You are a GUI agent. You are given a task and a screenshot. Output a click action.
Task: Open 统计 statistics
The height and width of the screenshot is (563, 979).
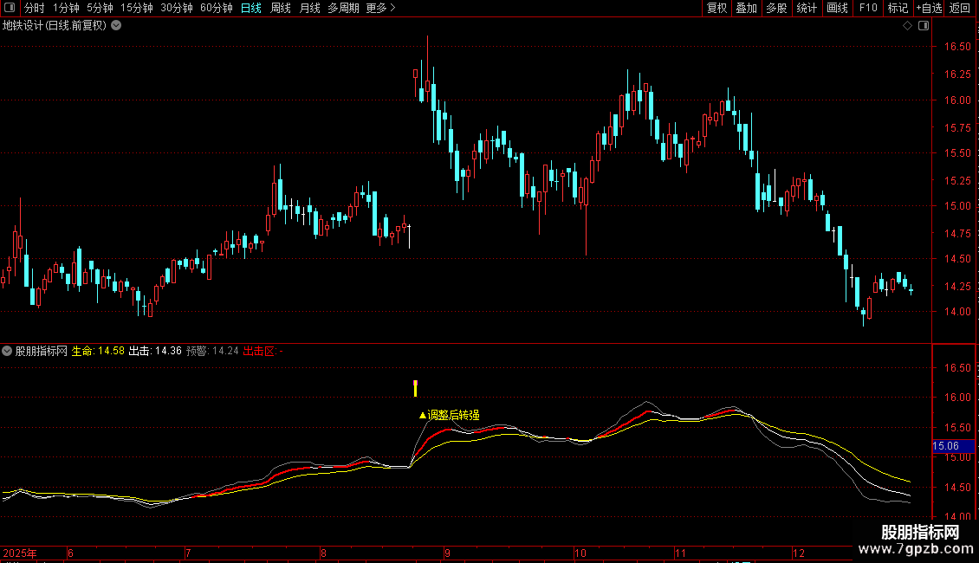coord(806,8)
